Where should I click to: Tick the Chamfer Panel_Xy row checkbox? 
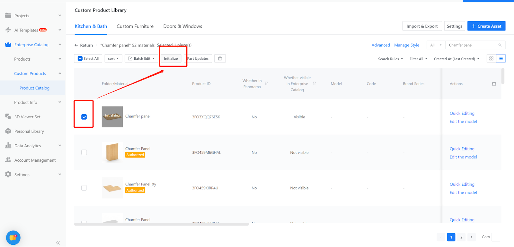click(x=84, y=188)
